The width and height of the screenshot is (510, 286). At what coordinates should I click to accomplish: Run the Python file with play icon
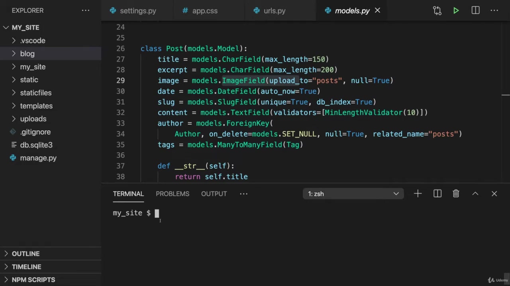[456, 11]
